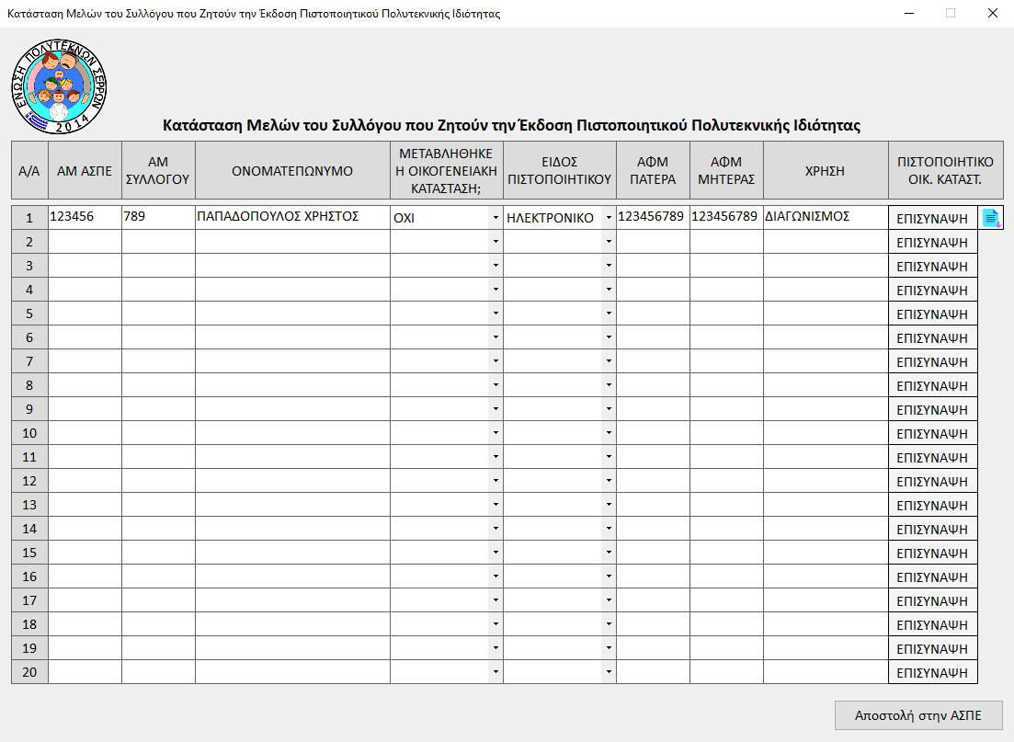The width and height of the screenshot is (1014, 742).
Task: Click row 3 ΑΜ ΣΥΛΛΟΓΟΥ field
Action: (158, 266)
